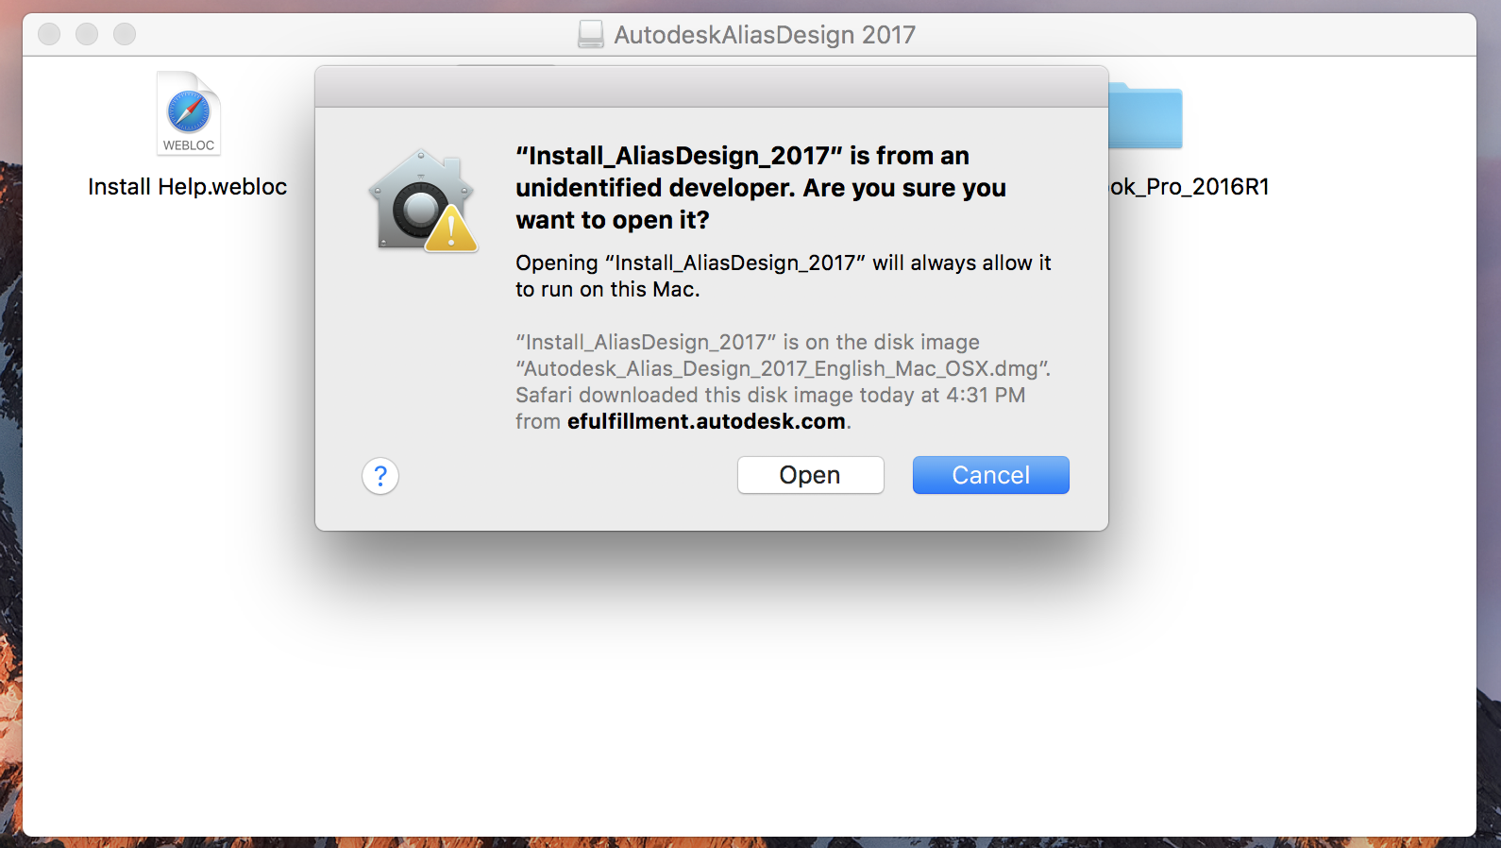Select the blue folder behind the dialog

click(1145, 116)
